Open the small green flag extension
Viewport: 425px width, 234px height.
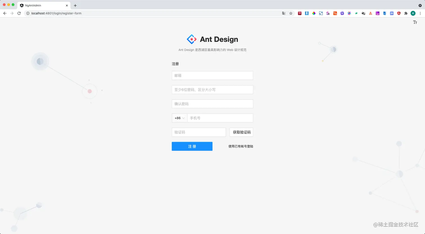[x=356, y=13]
